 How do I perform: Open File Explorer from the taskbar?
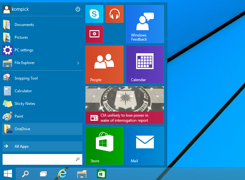(82, 174)
